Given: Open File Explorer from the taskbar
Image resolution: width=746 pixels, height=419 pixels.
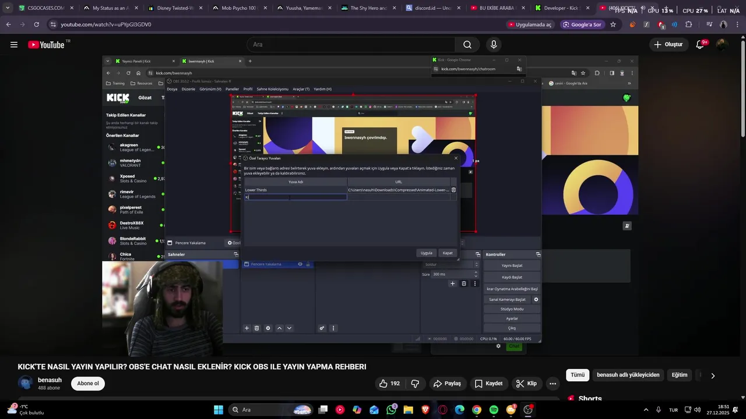Looking at the screenshot, I should (x=408, y=410).
